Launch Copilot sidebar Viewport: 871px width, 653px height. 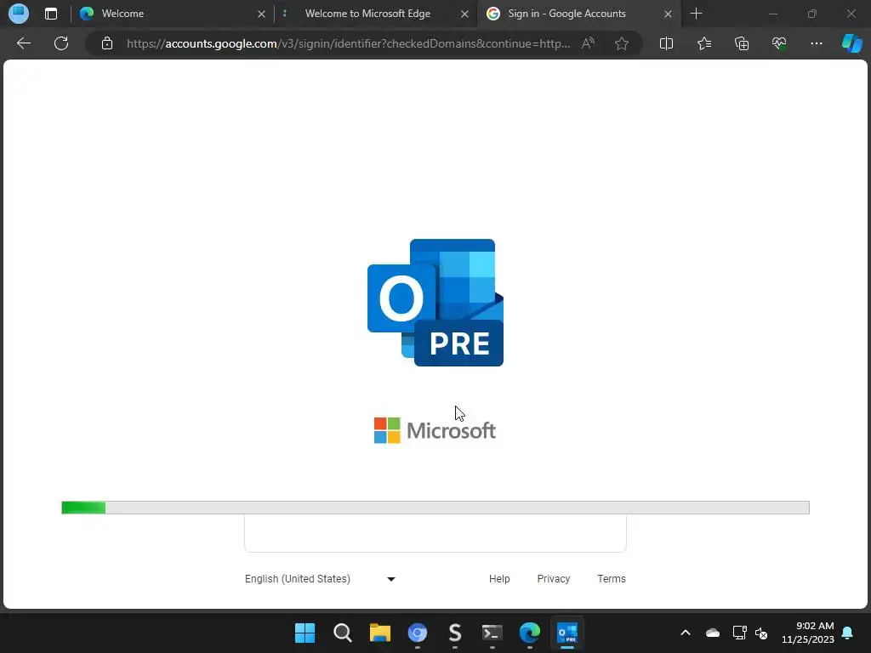pos(851,43)
